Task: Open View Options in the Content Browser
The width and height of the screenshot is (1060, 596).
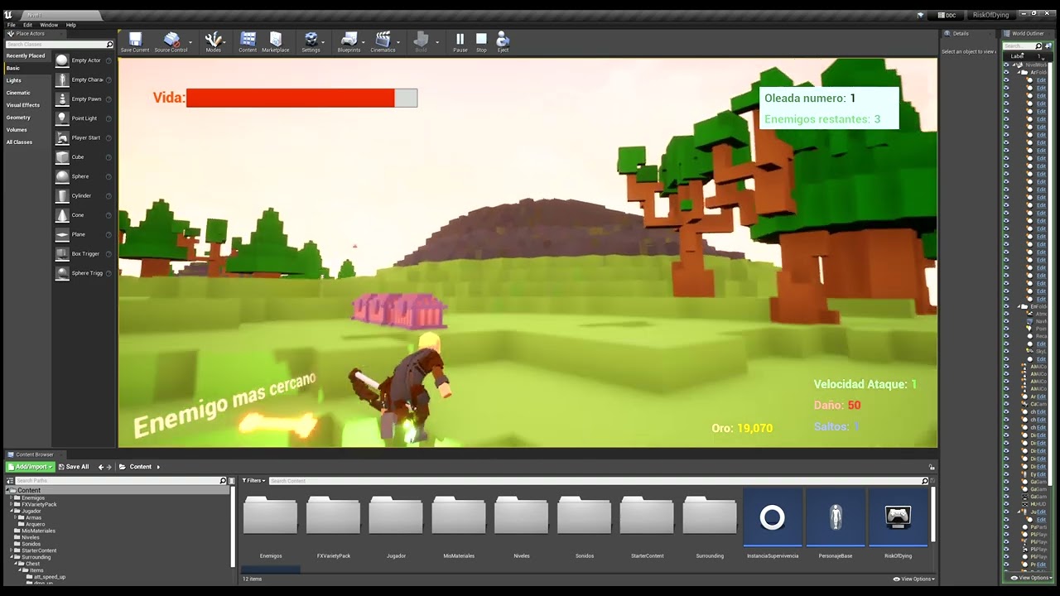Action: point(915,579)
